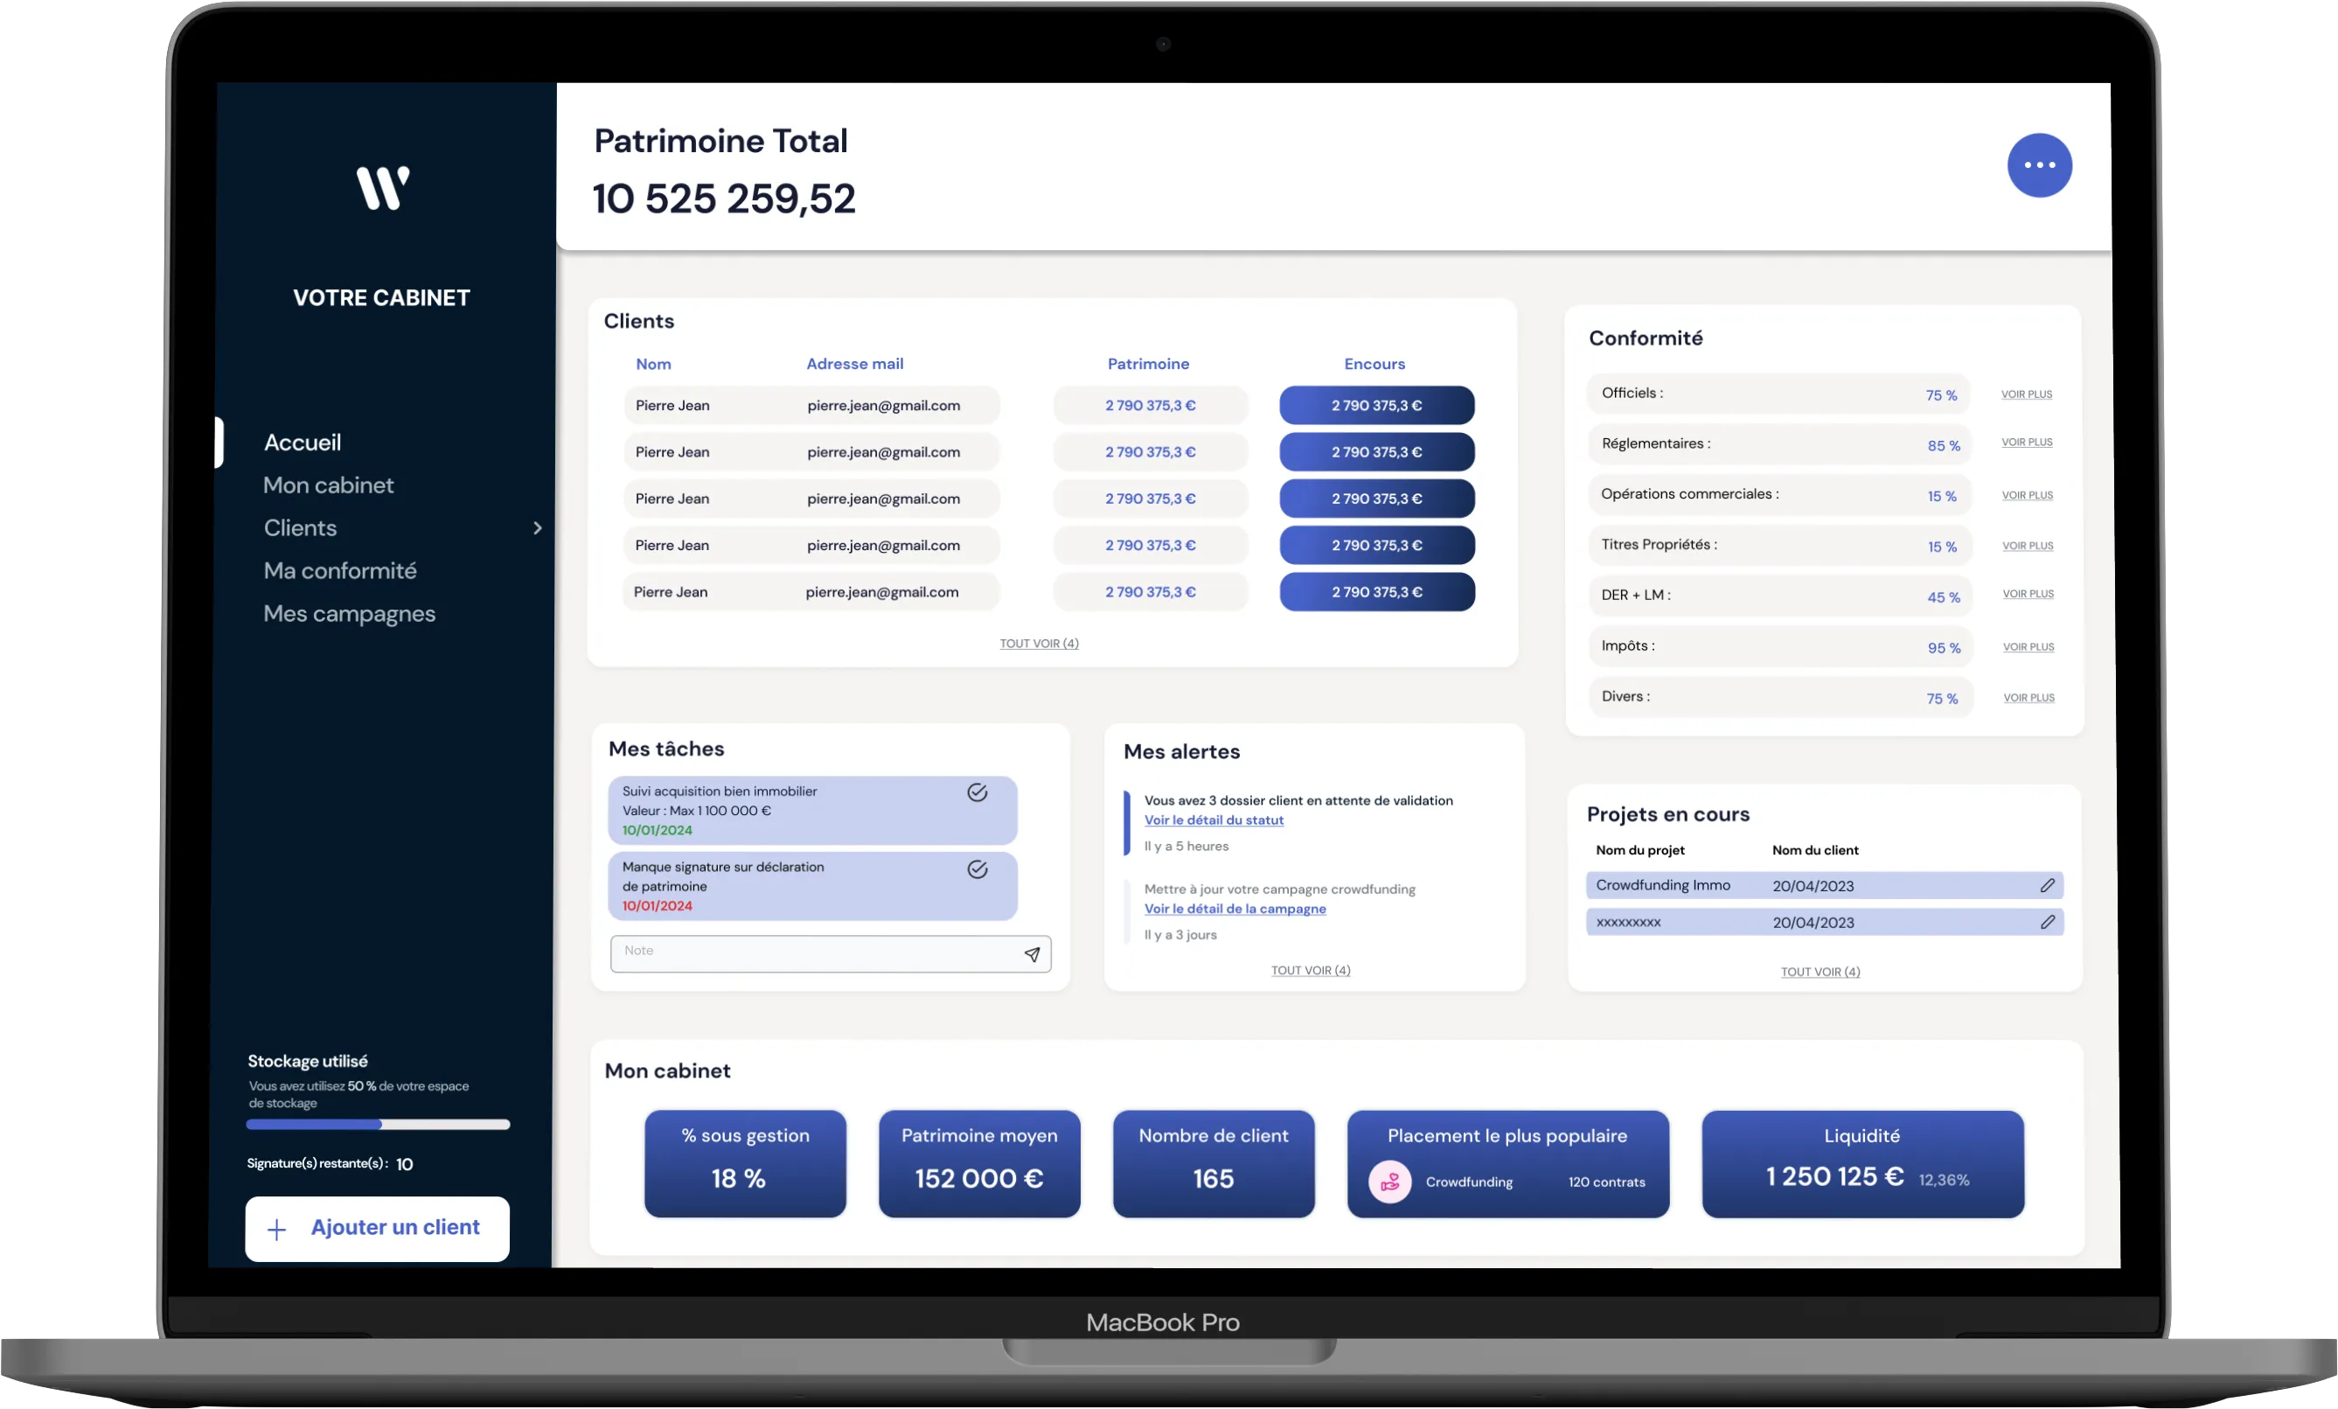The width and height of the screenshot is (2338, 1409).
Task: Open 'Voir le détail de la campagne' link
Action: pyautogui.click(x=1235, y=909)
